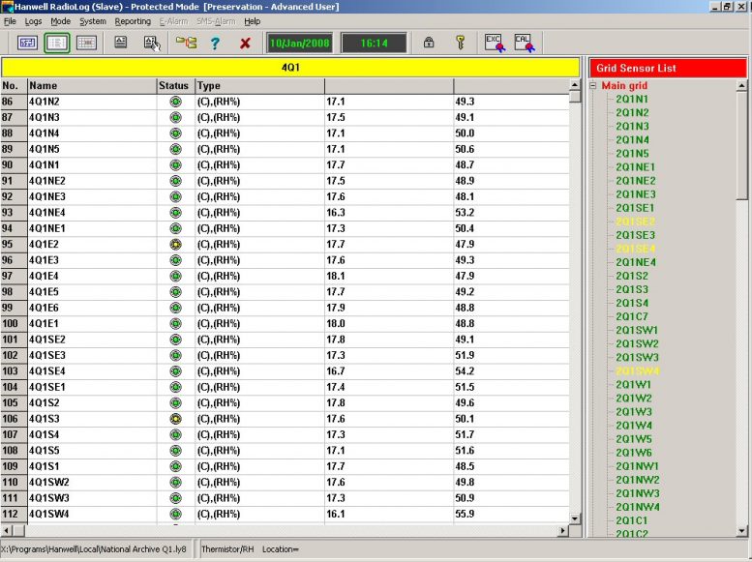Open the Logs menu
The image size is (752, 562).
tap(33, 21)
